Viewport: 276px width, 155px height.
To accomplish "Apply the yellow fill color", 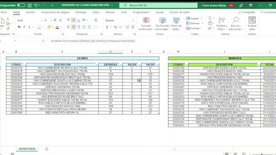I will (49, 27).
